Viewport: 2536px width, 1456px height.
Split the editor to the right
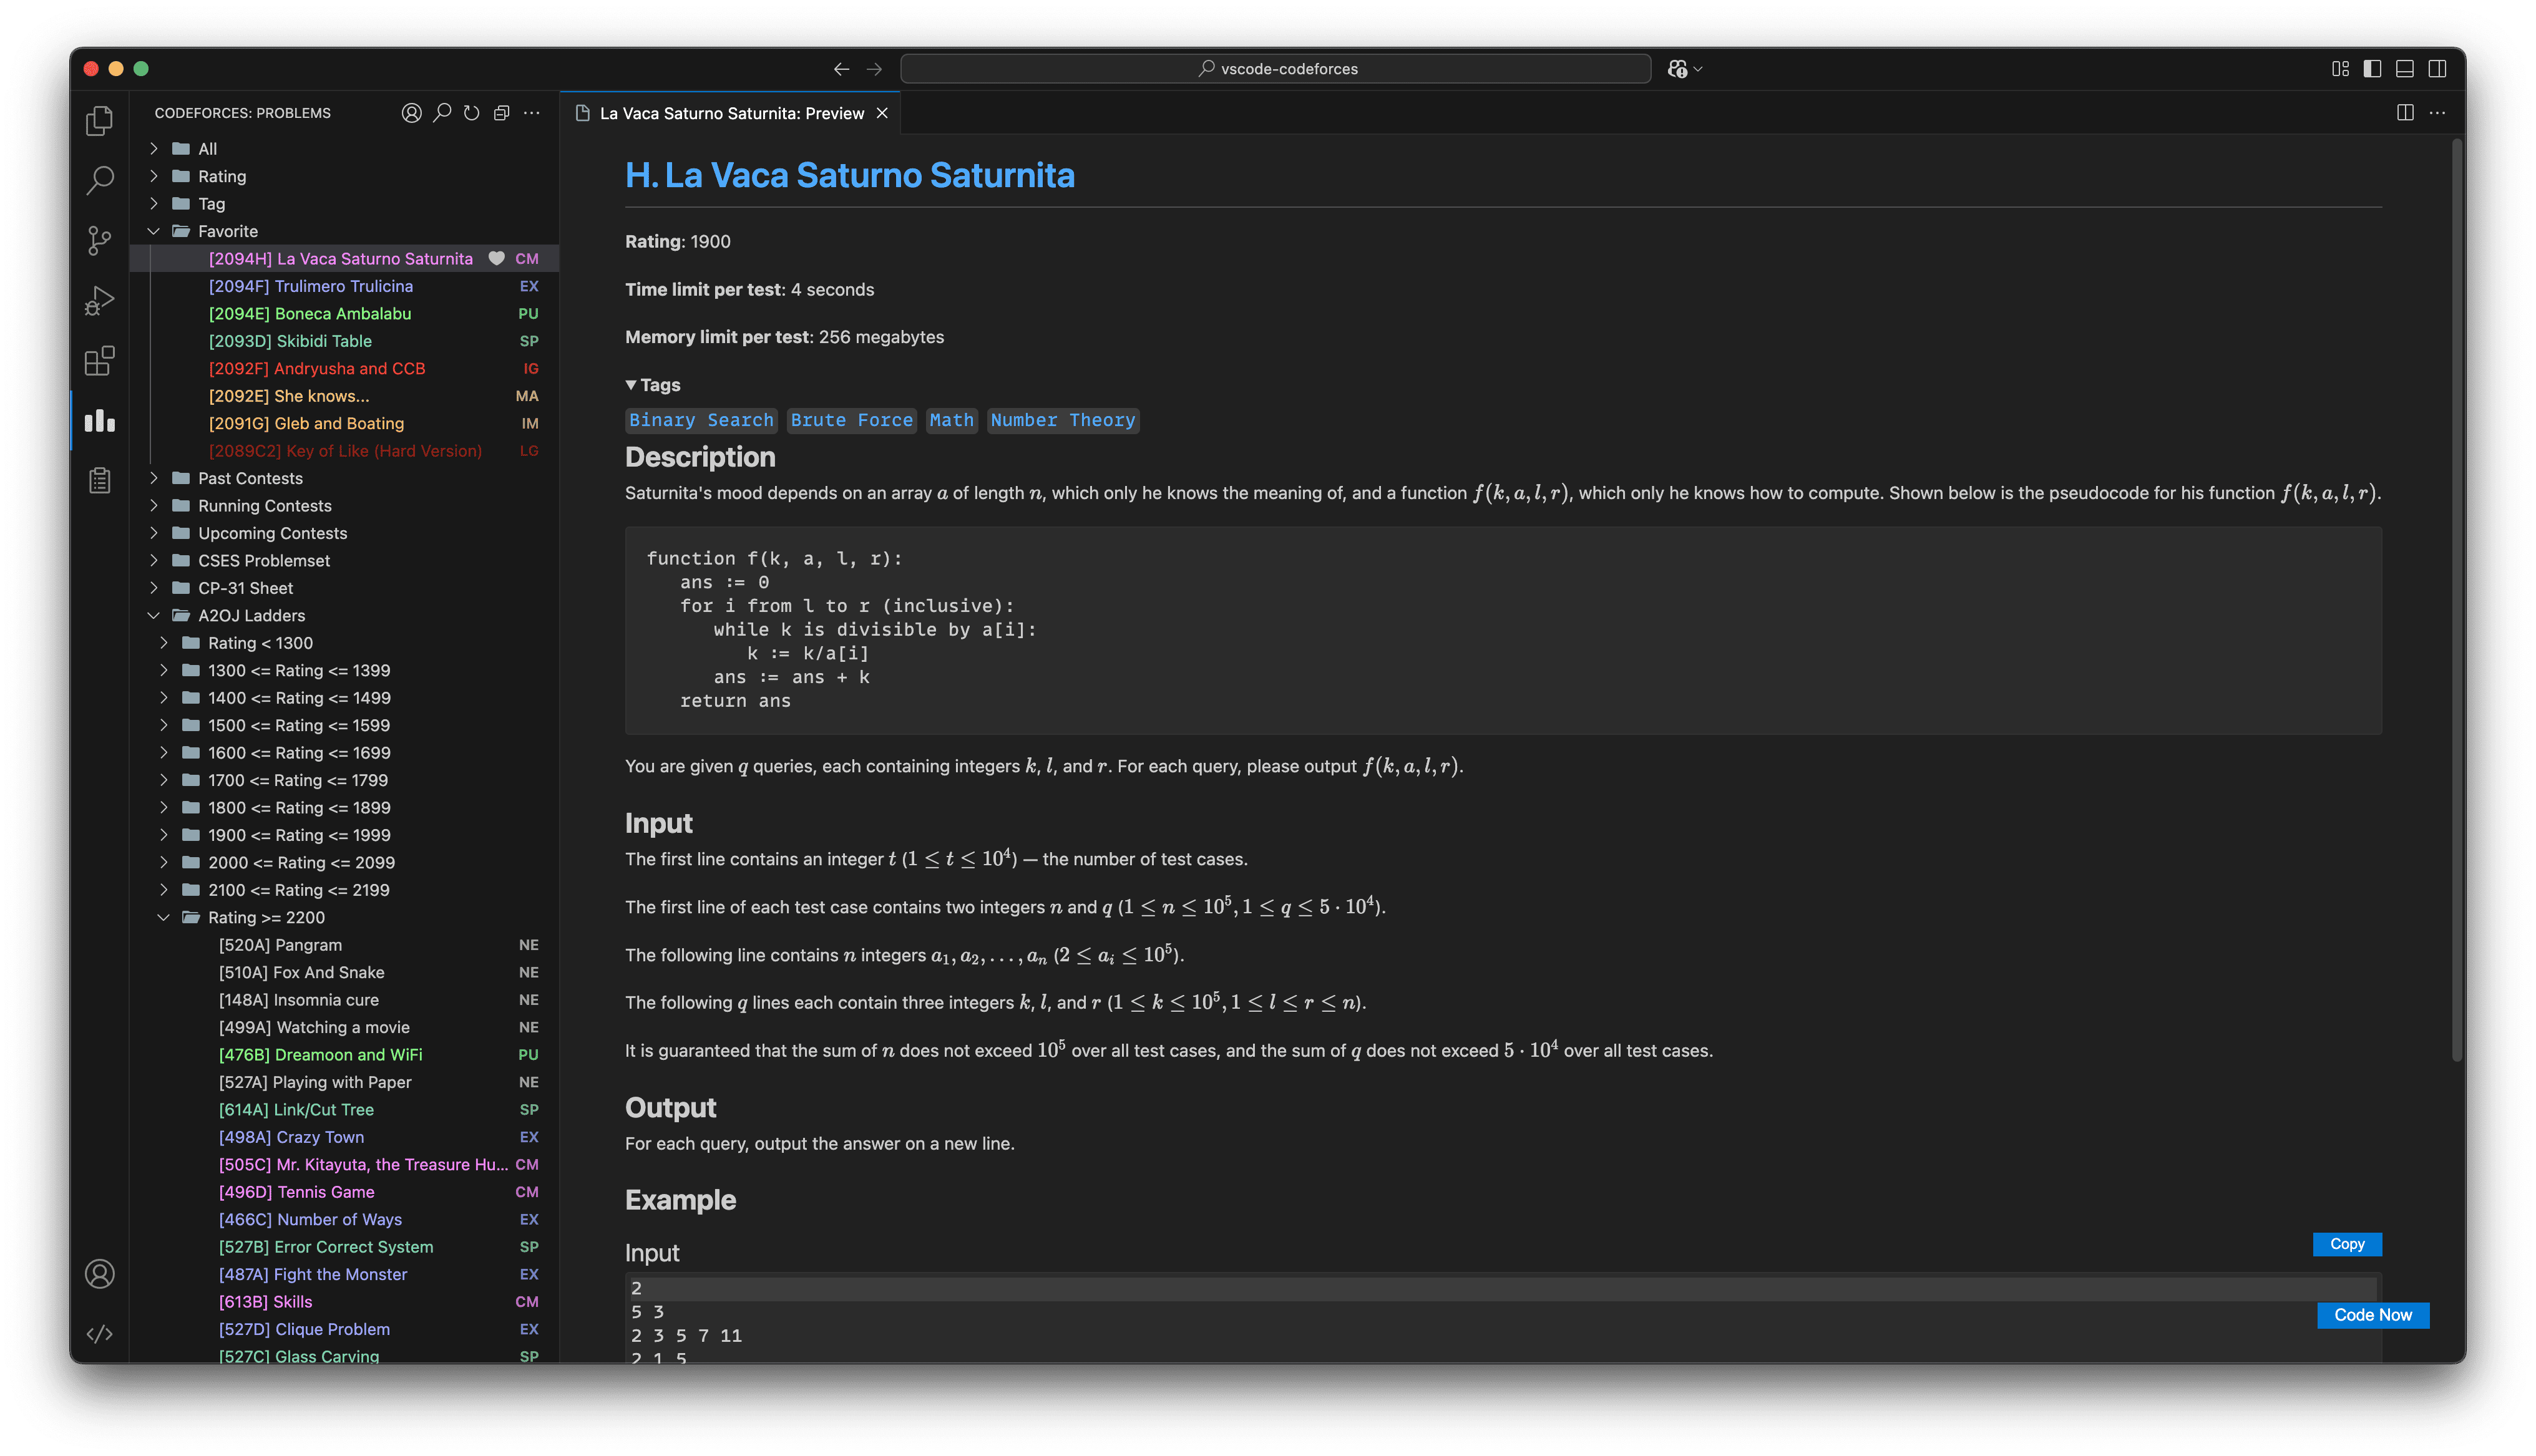pos(2405,113)
